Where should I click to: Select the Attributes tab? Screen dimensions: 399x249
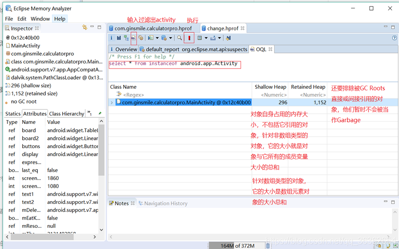click(x=35, y=114)
